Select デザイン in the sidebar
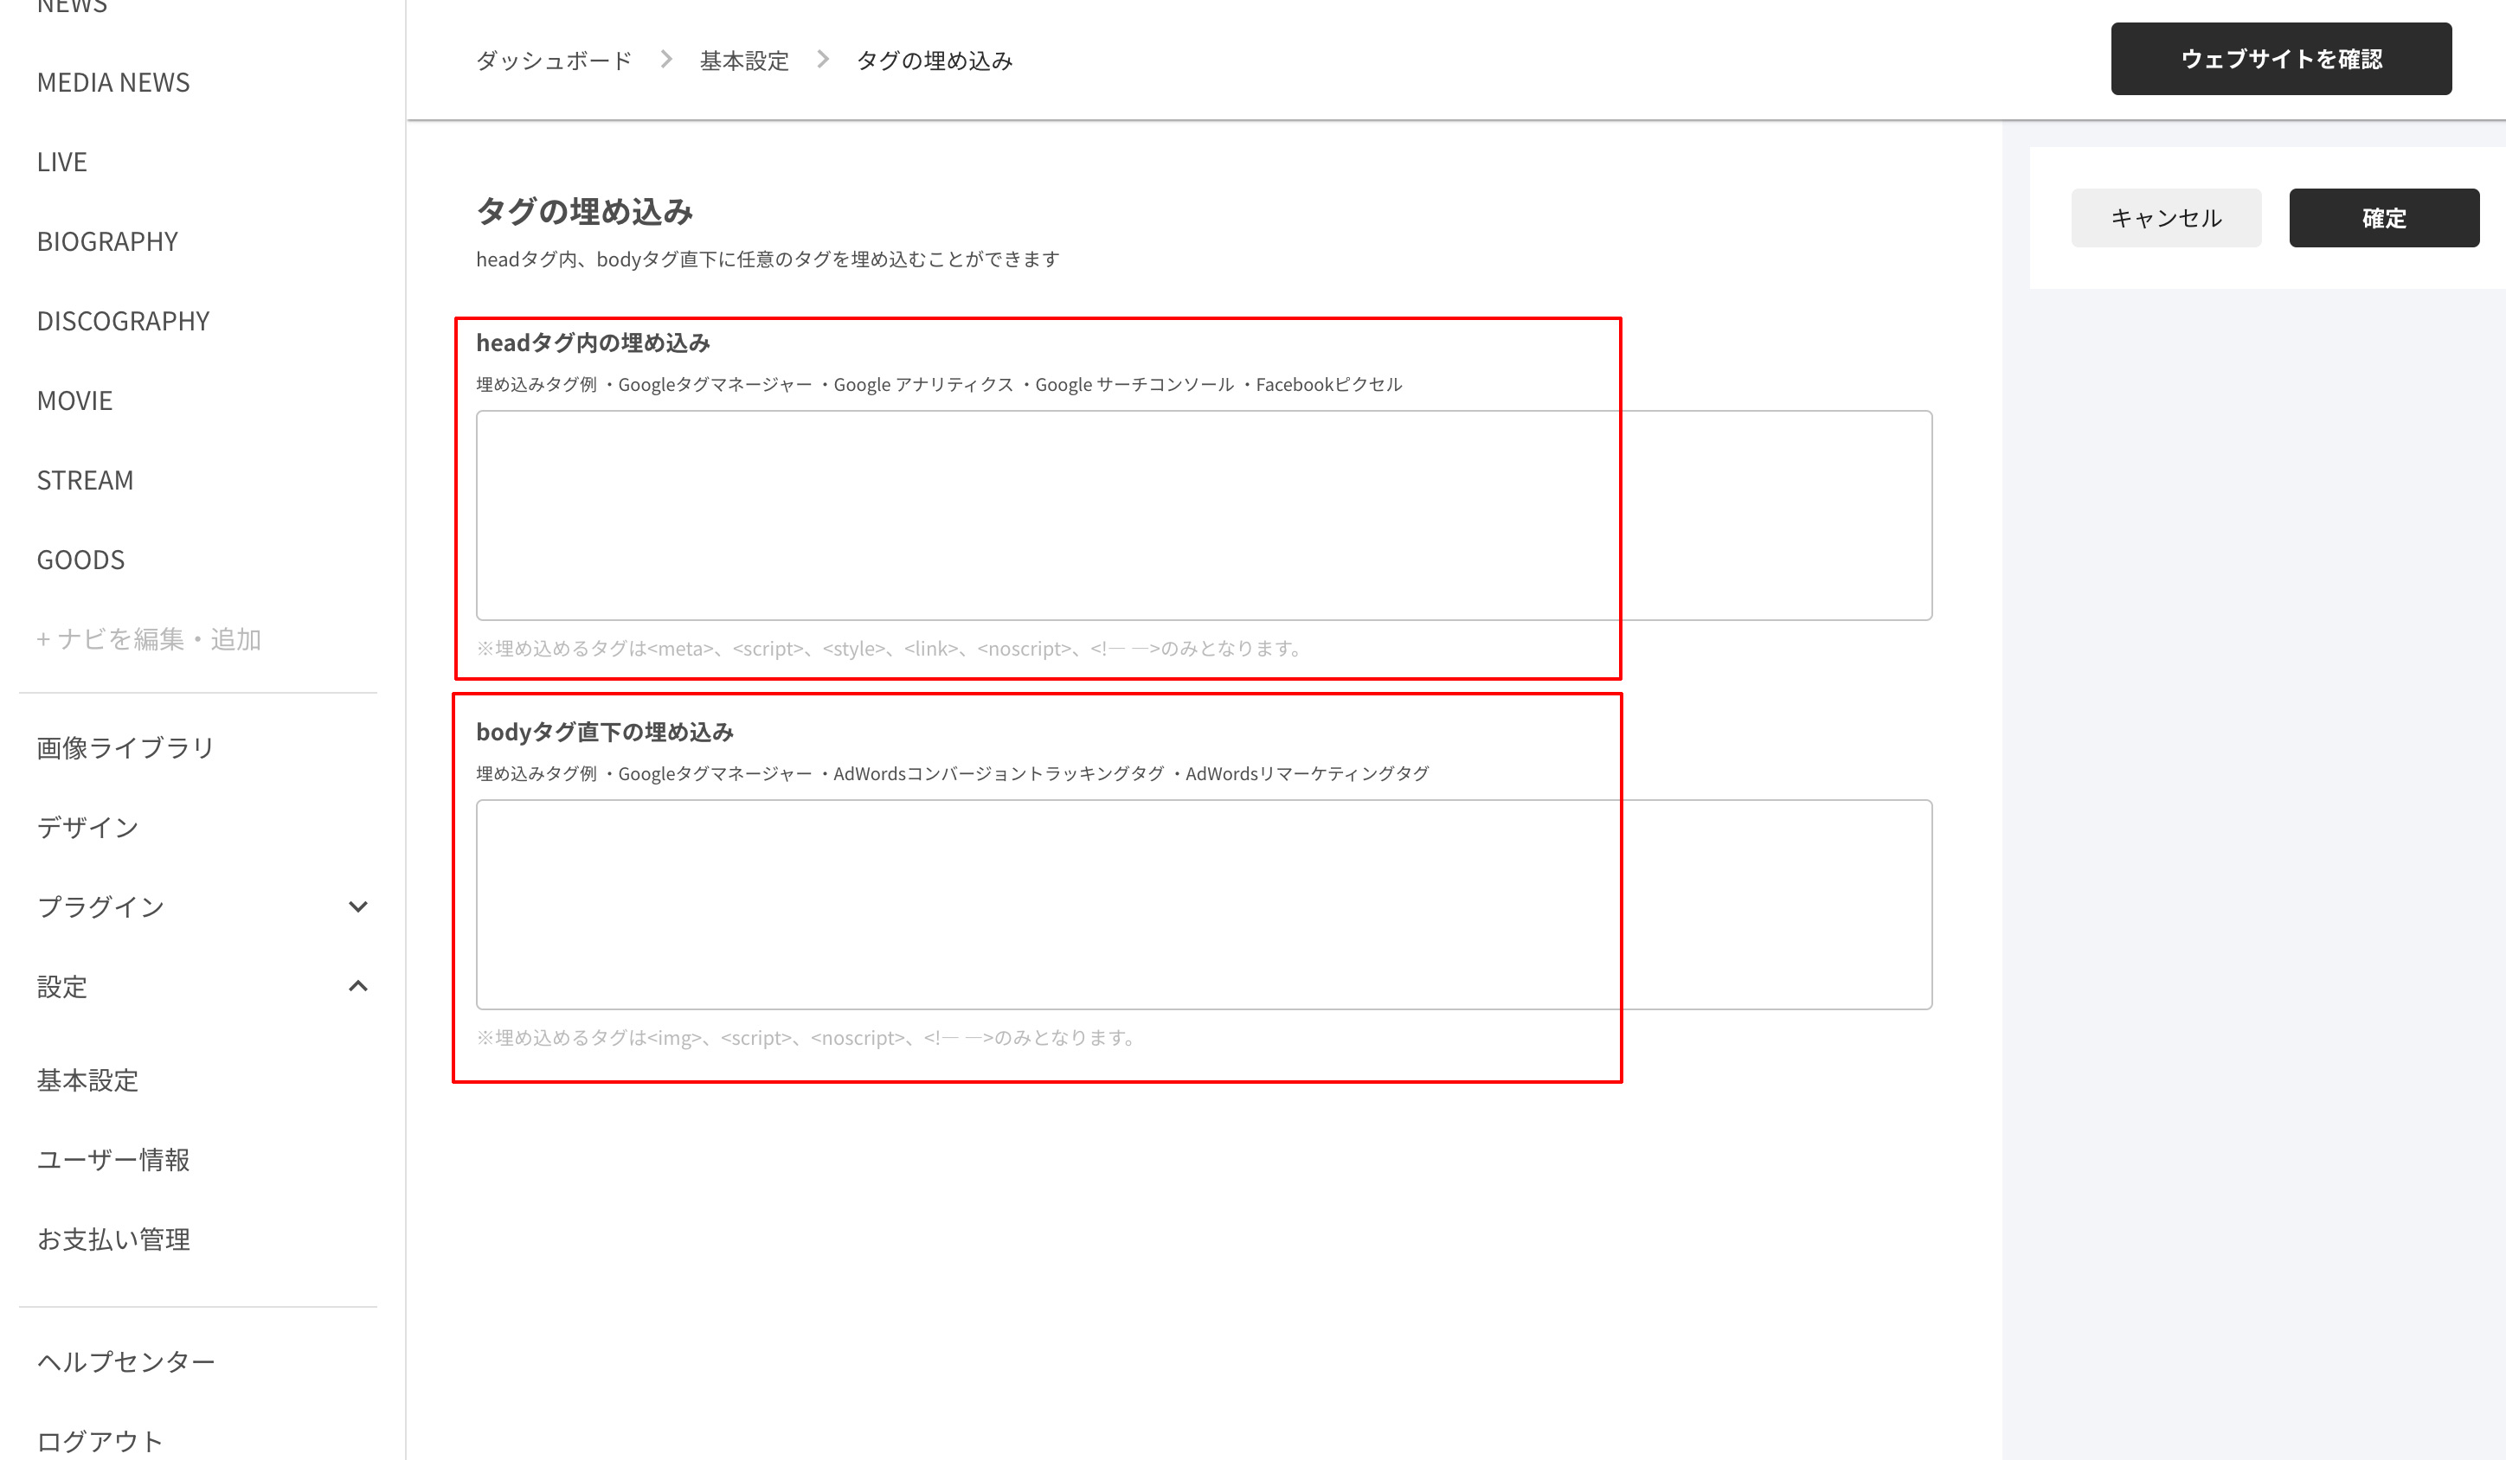The width and height of the screenshot is (2506, 1460). [87, 827]
